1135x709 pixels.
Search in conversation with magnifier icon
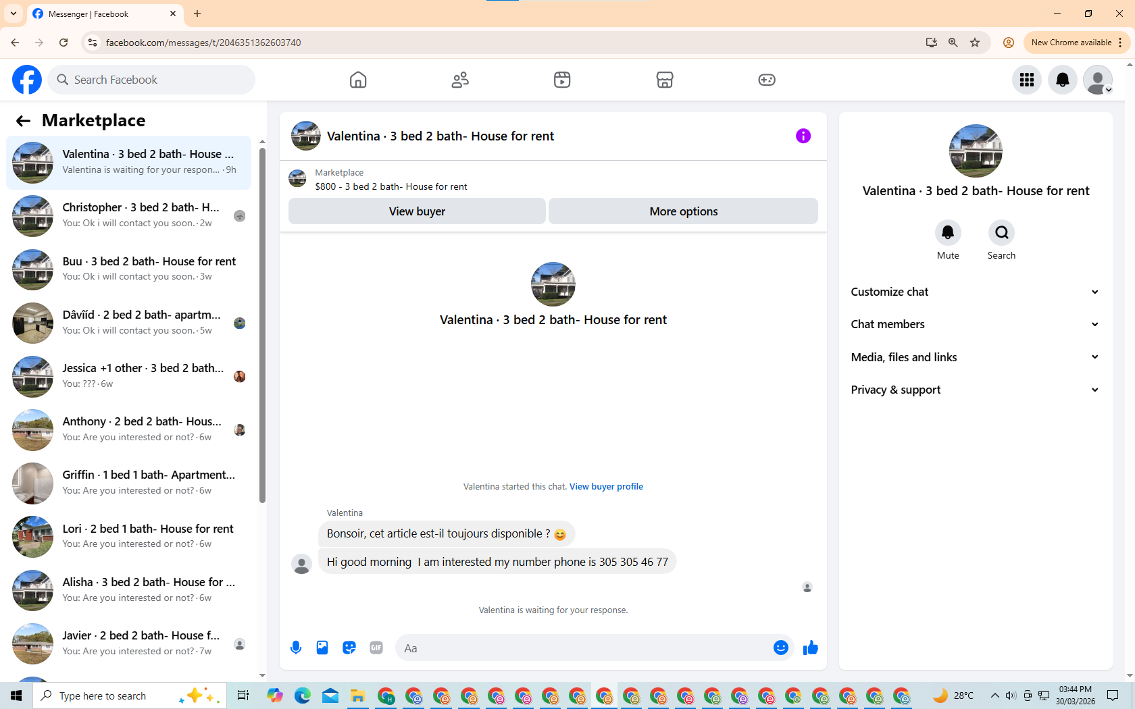[1001, 232]
